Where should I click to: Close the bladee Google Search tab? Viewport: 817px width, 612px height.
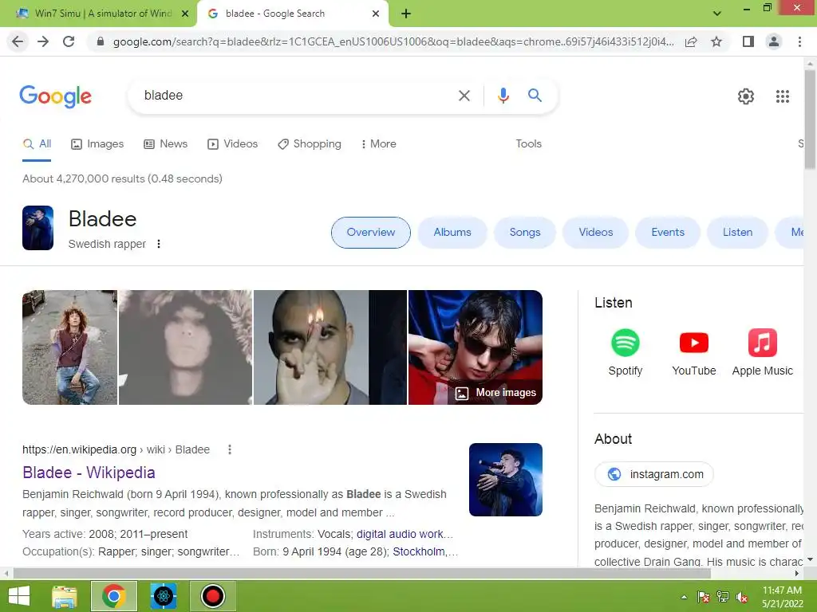tap(376, 14)
